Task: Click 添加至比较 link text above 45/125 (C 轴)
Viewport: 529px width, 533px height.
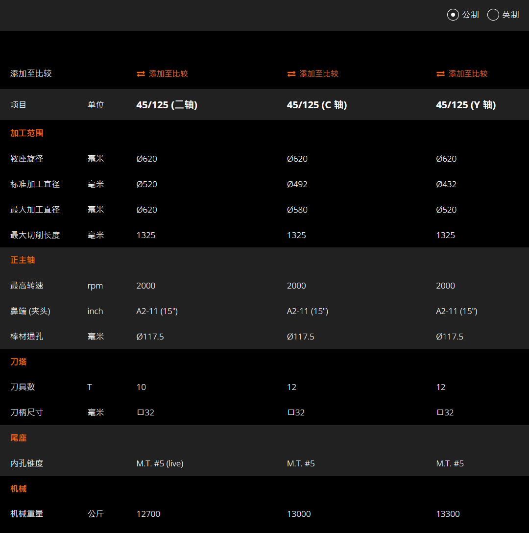Action: [x=319, y=74]
